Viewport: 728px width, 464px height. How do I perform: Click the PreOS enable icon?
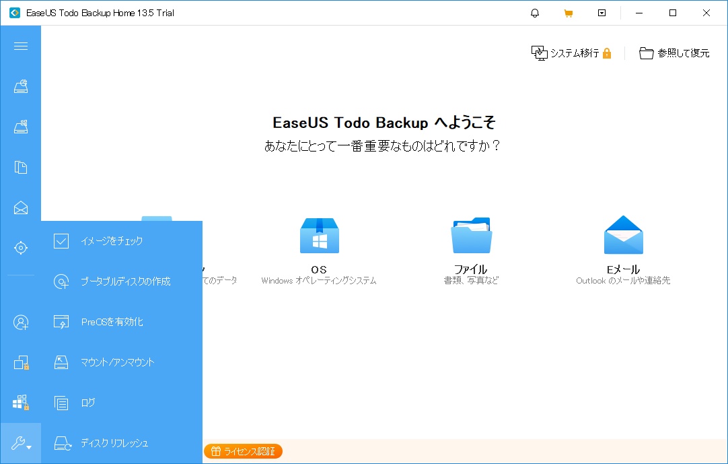[x=61, y=322]
